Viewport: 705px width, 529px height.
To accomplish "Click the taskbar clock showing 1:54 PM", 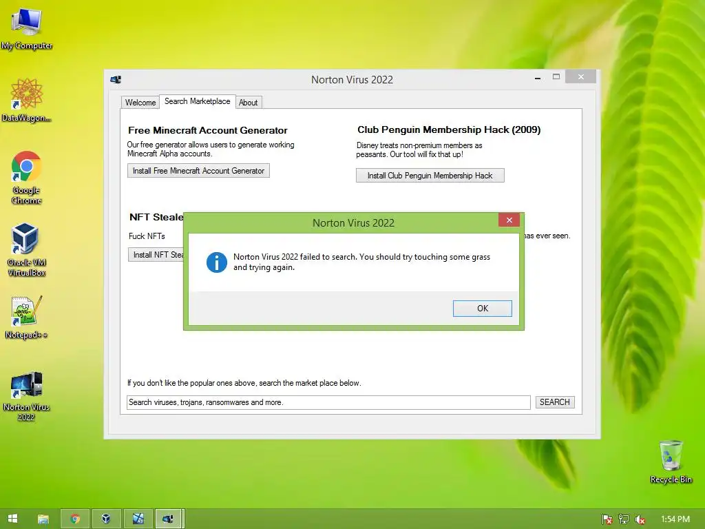I will pos(675,519).
